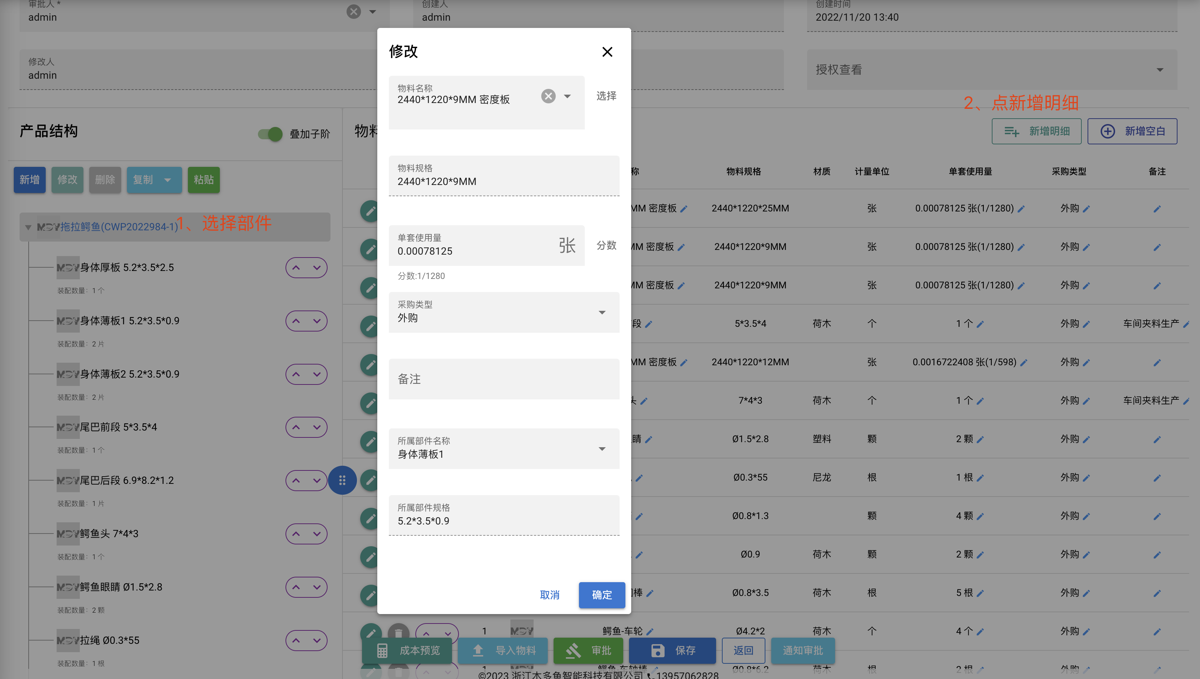Toggle the 叠加子阶 switch
Image resolution: width=1200 pixels, height=679 pixels.
(270, 134)
